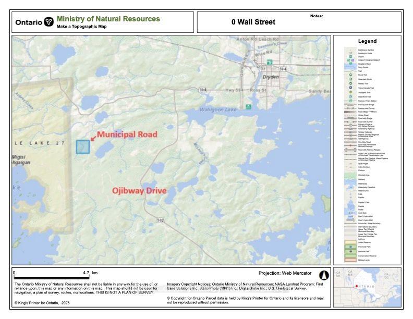Click the 'Imagery Copyright Notices' paragraph

pyautogui.click(x=245, y=286)
